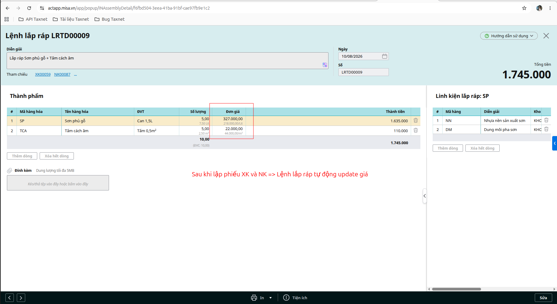557x304 pixels.
Task: Click the components panel horizontal scrollbar
Action: [456, 289]
